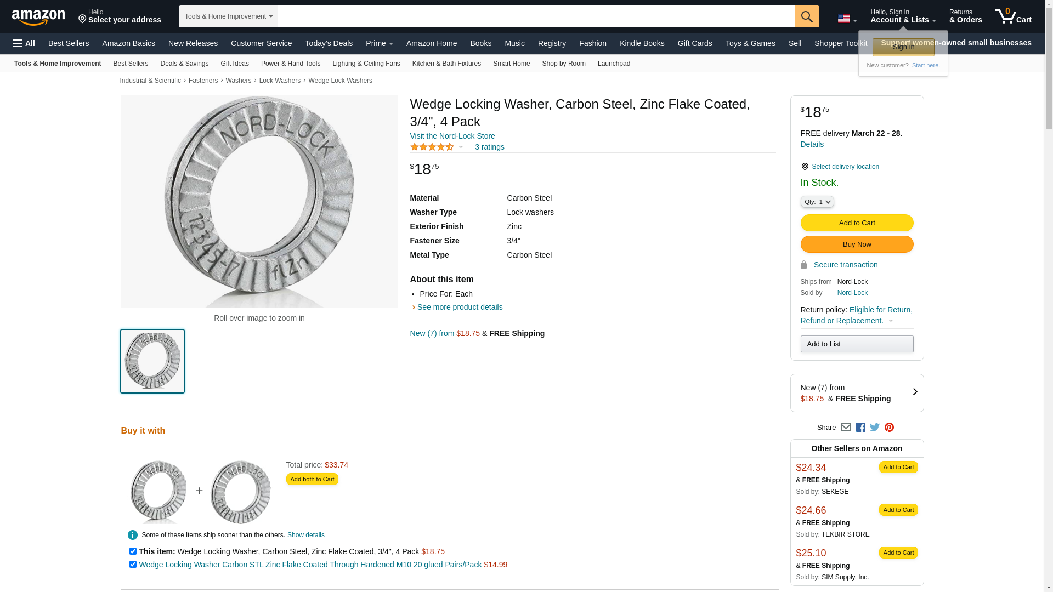Uncheck the M10 washer bundle checkbox
The height and width of the screenshot is (592, 1053).
tap(133, 565)
